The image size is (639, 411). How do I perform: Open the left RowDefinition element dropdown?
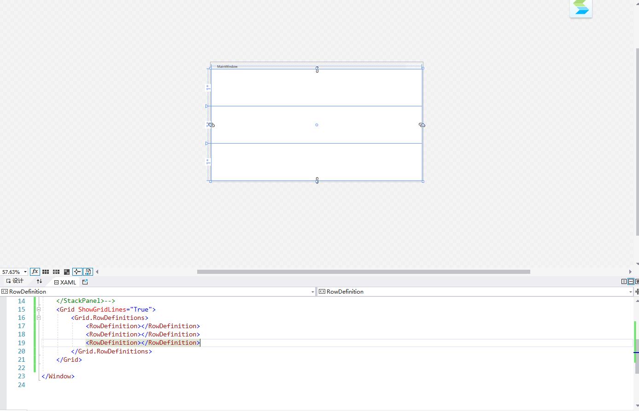[x=313, y=292]
